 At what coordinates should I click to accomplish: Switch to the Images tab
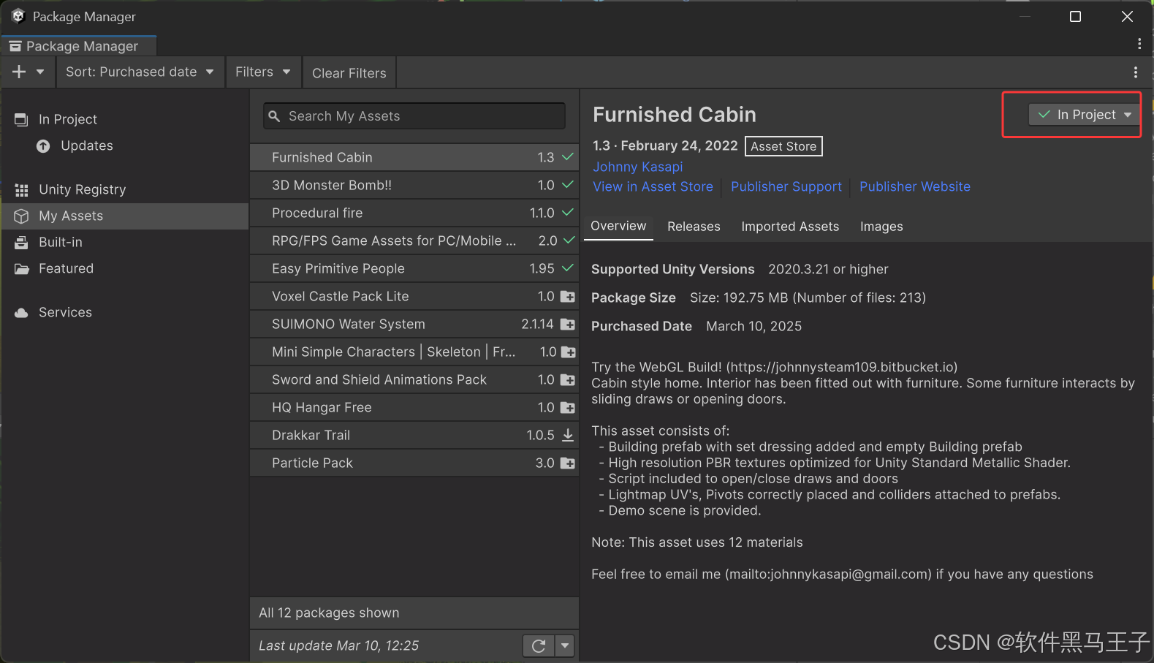pos(881,227)
